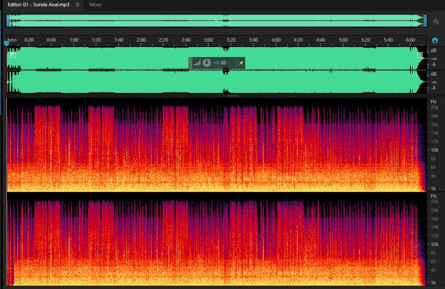Click the zoom out full magnifier icon
The image size is (445, 289).
click(x=435, y=21)
